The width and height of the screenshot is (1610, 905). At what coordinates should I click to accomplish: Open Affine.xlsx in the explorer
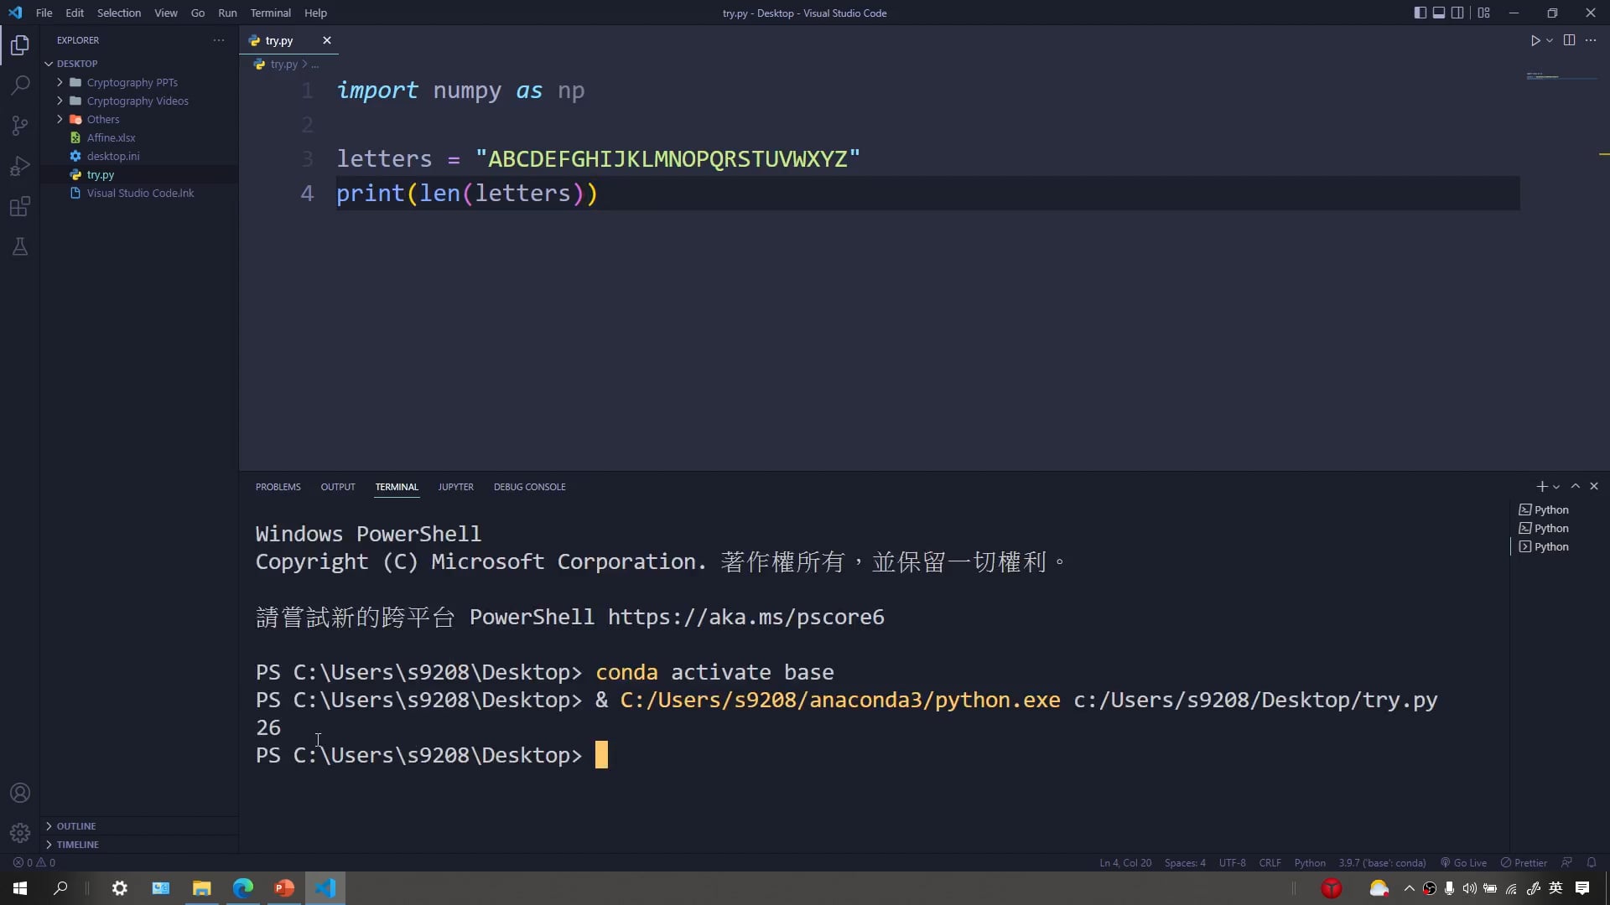pyautogui.click(x=111, y=137)
